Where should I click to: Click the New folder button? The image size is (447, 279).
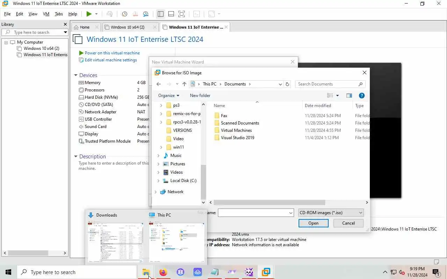(x=200, y=96)
